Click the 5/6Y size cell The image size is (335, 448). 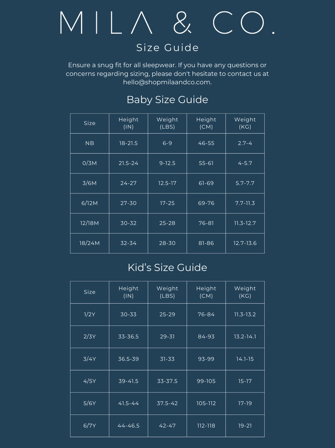pyautogui.click(x=89, y=403)
